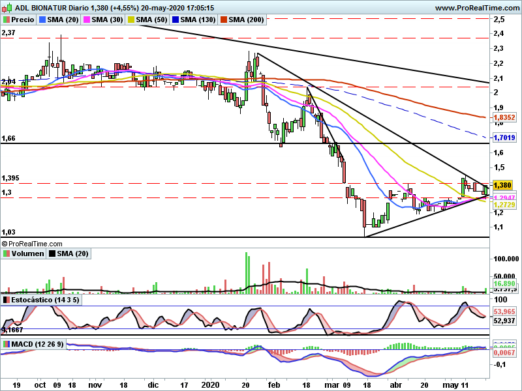Select the Precio legend button
Screen dimensions: 522x391
(18, 20)
